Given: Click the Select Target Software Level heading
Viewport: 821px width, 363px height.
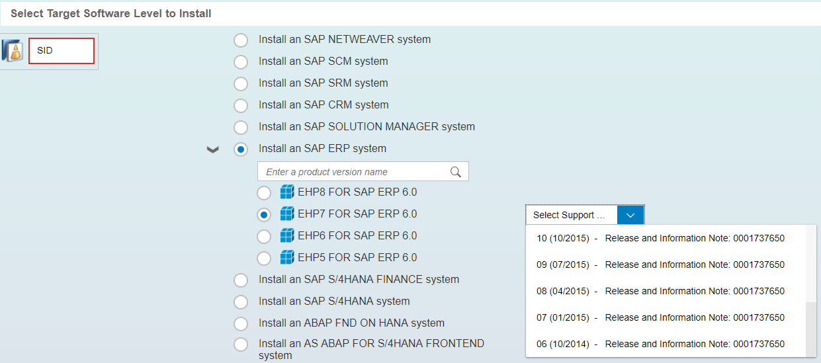Looking at the screenshot, I should click(111, 13).
